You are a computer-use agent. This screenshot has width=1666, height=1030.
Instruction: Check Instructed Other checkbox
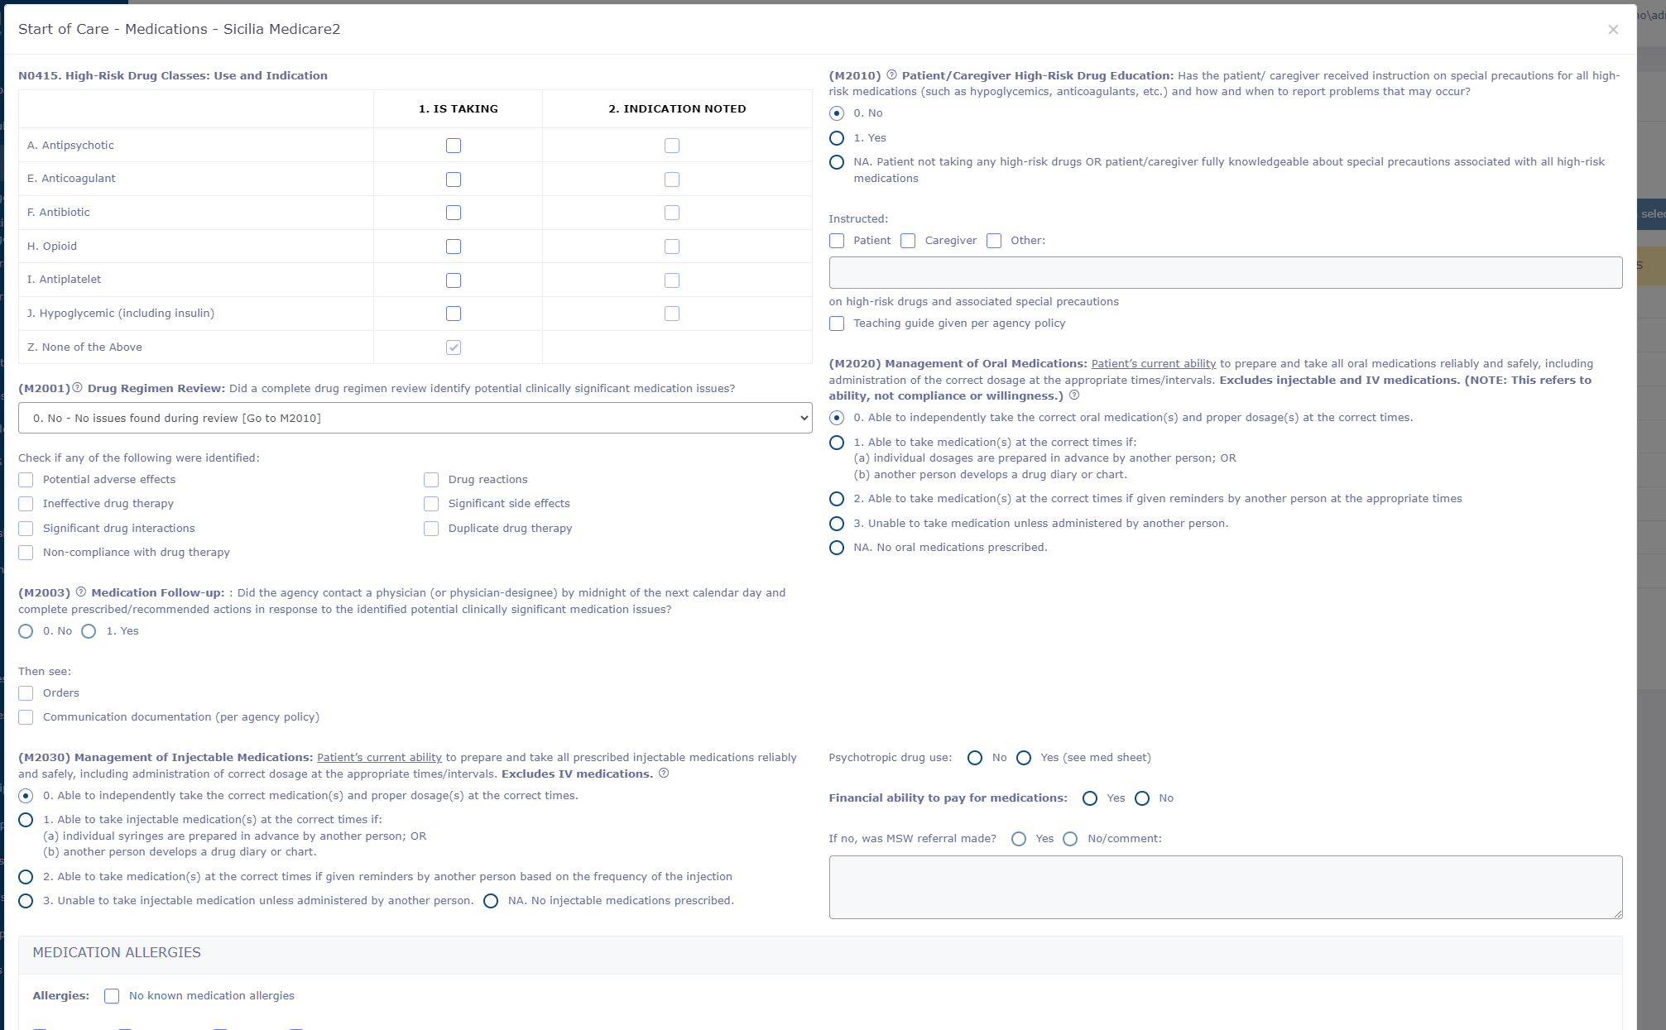994,241
